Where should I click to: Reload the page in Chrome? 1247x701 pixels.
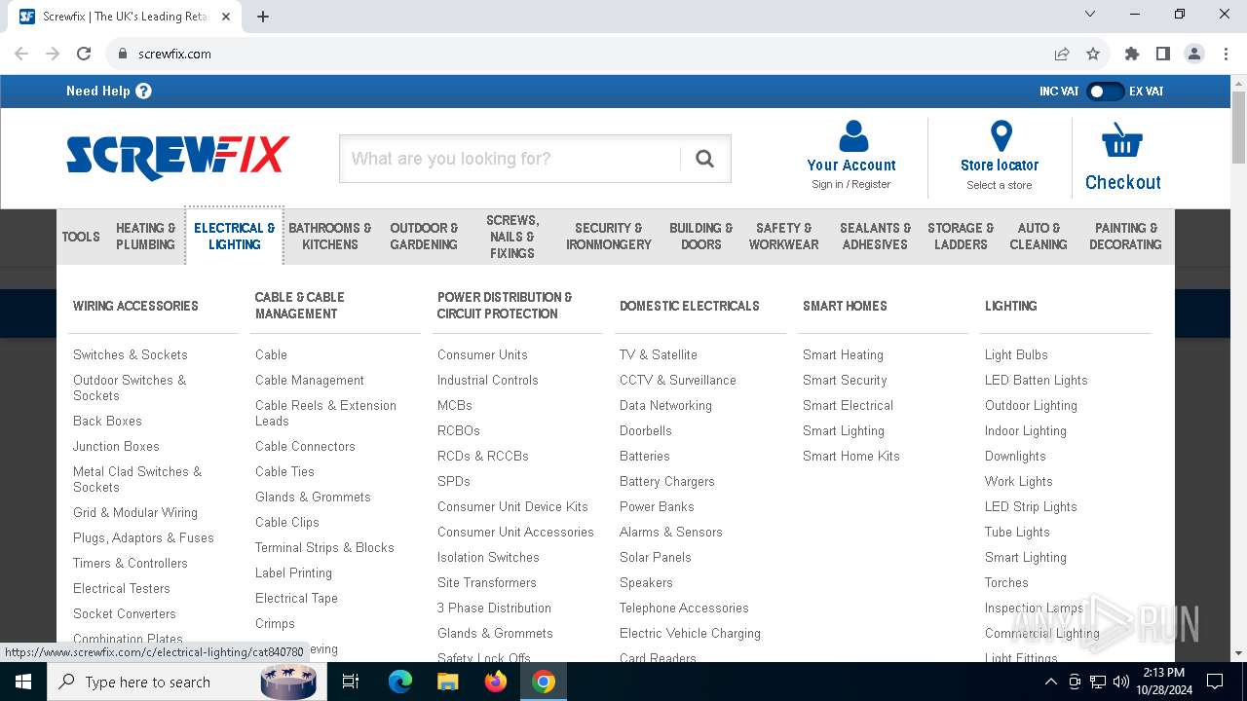tap(84, 54)
